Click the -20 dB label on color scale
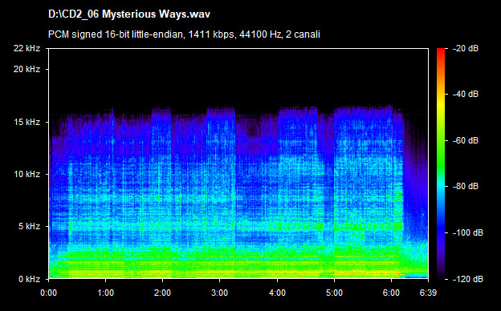 (466, 48)
